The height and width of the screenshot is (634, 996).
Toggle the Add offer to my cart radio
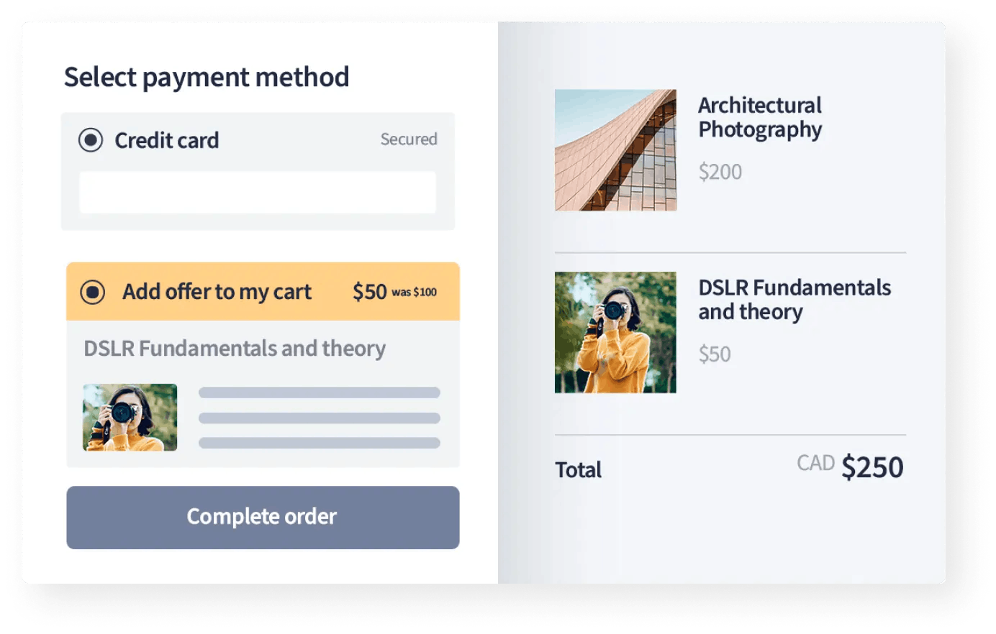coord(92,292)
